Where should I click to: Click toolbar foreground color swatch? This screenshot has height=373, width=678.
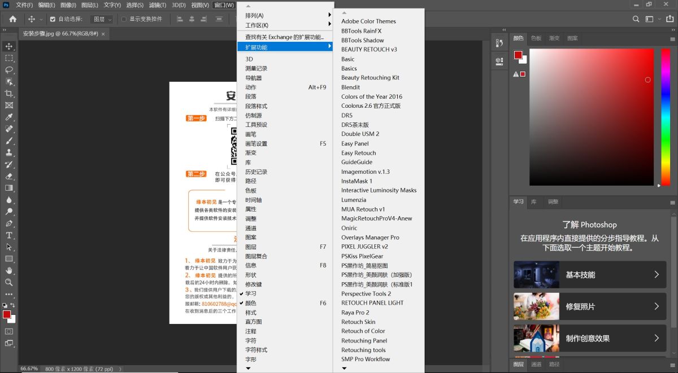tap(7, 314)
